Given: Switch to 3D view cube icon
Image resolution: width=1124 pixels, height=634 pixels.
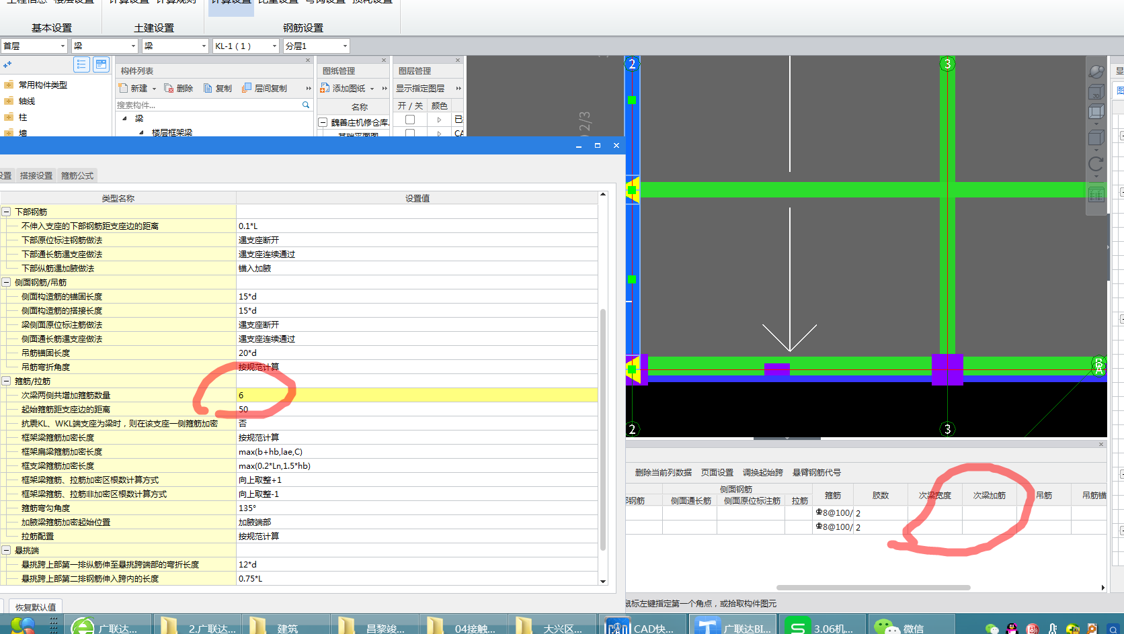Looking at the screenshot, I should point(1096,92).
